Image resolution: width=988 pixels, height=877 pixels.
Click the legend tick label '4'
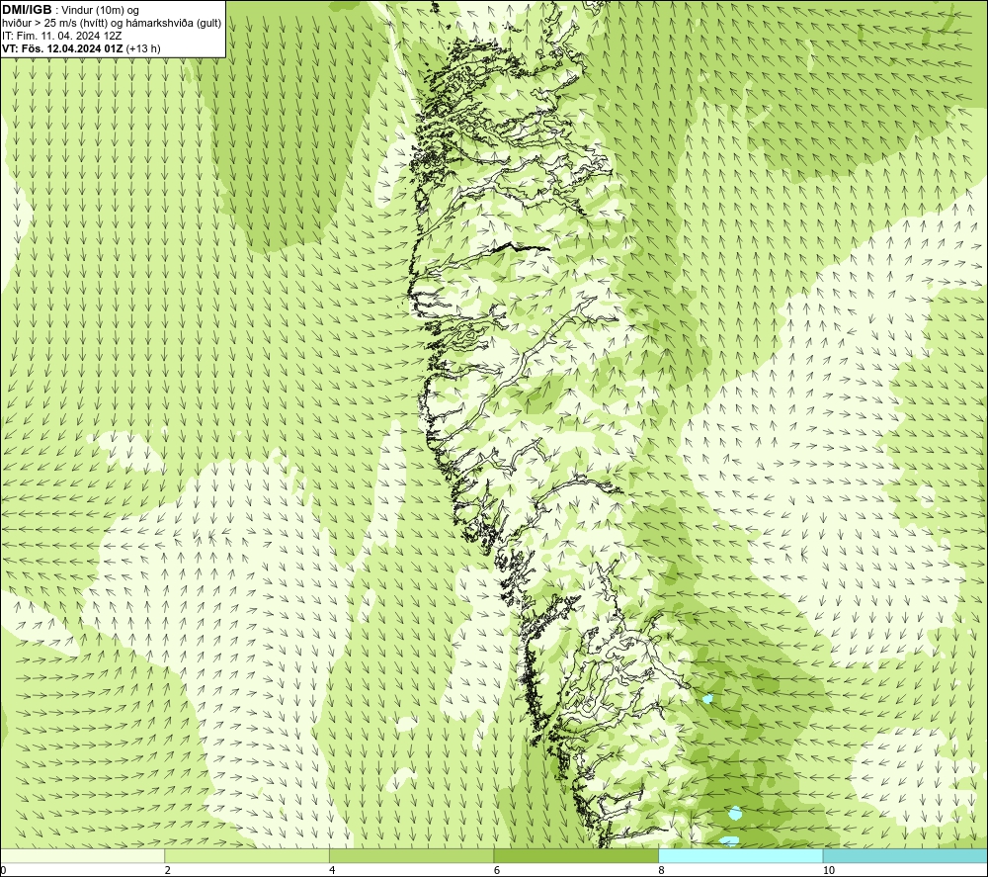[x=332, y=870]
